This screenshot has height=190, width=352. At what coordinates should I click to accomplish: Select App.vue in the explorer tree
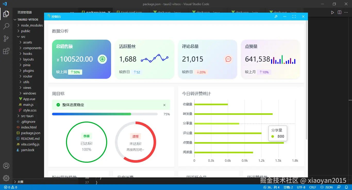[x=29, y=99]
